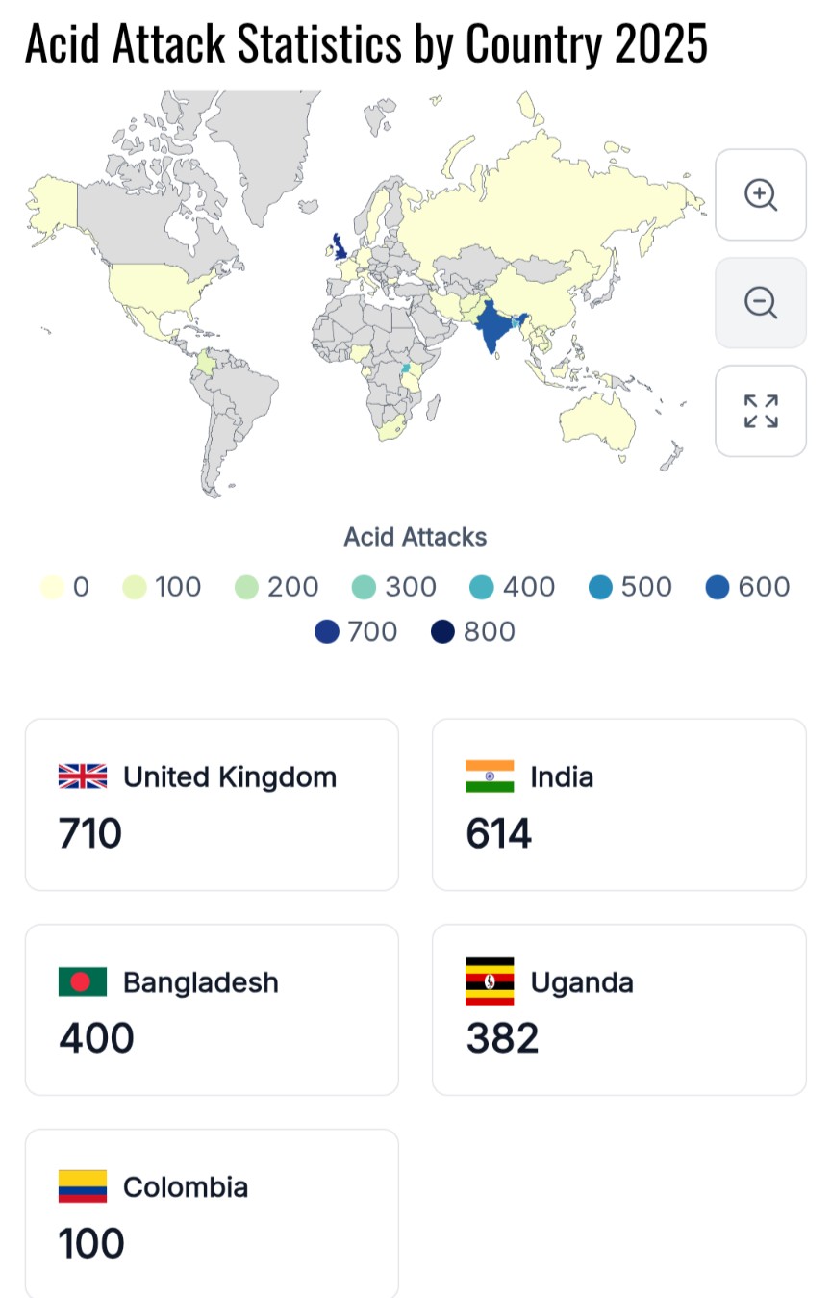Click the Colombia country name label
The height and width of the screenshot is (1298, 831).
pyautogui.click(x=186, y=1187)
